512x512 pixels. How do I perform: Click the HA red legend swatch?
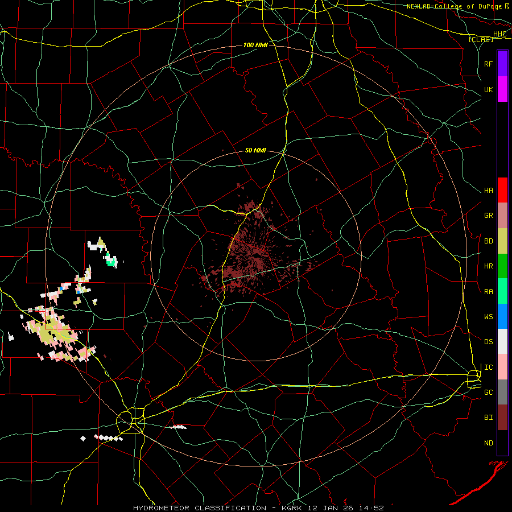[502, 190]
